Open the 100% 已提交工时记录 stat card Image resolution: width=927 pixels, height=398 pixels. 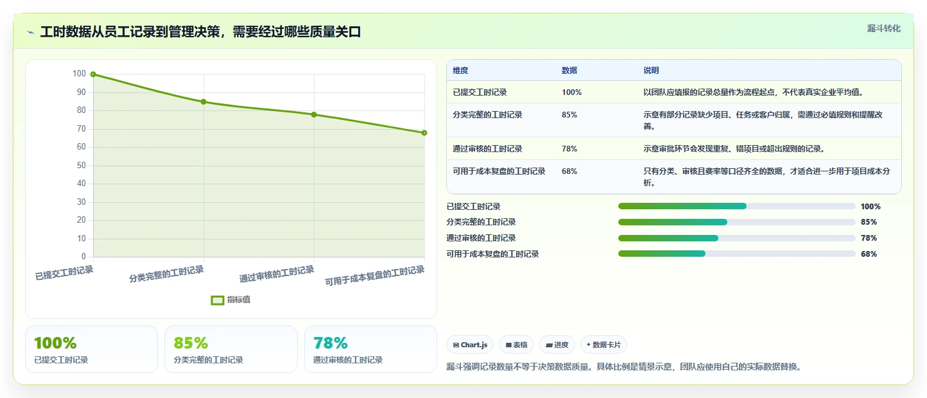click(x=91, y=349)
